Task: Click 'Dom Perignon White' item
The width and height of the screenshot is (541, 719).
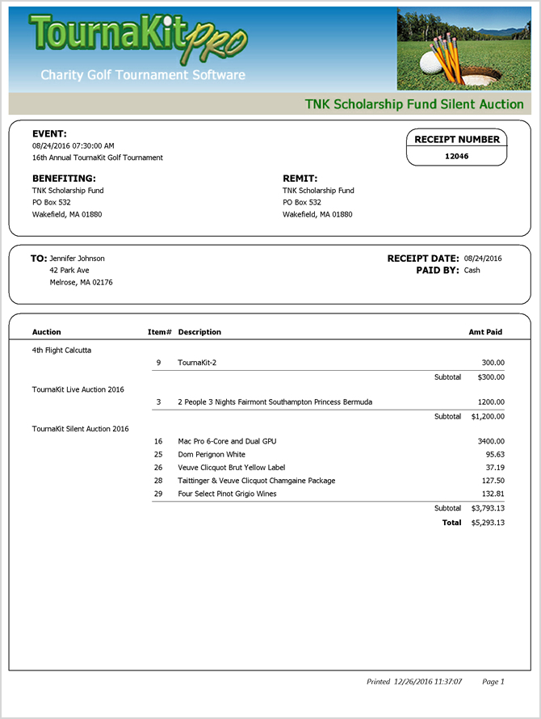Action: click(x=212, y=454)
